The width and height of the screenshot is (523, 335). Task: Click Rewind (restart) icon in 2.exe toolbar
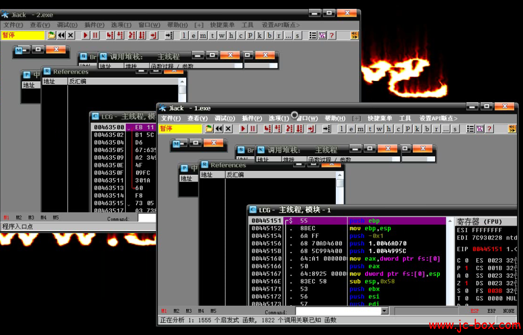[x=61, y=35]
